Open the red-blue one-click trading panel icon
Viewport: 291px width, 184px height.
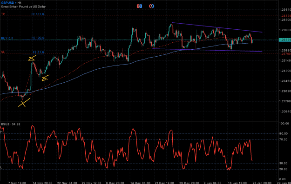pyautogui.click(x=139, y=6)
